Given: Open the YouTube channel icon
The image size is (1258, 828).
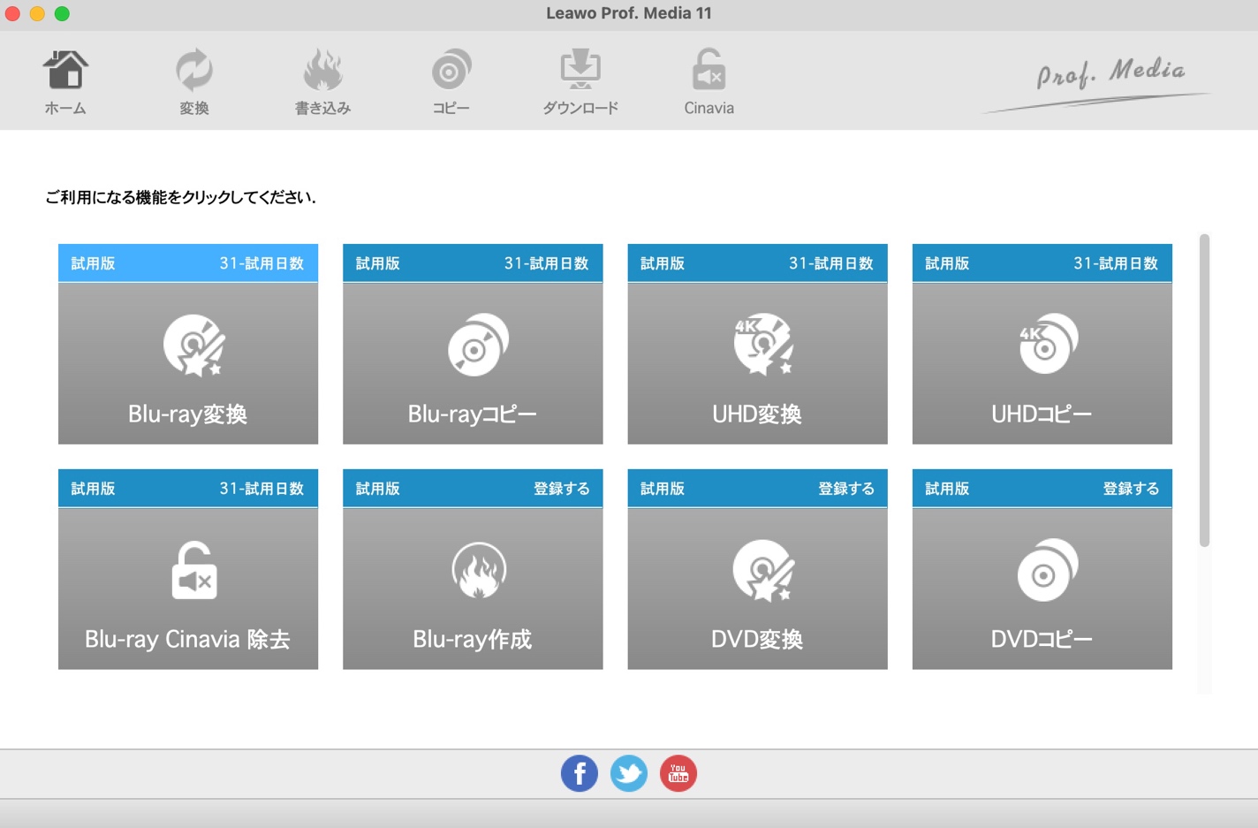Looking at the screenshot, I should pos(678,773).
